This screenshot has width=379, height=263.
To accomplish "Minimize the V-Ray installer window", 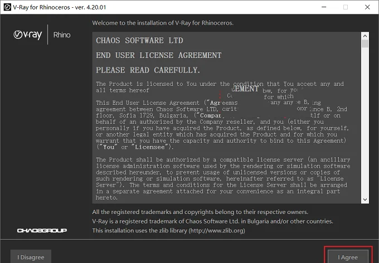I will tap(324, 7).
